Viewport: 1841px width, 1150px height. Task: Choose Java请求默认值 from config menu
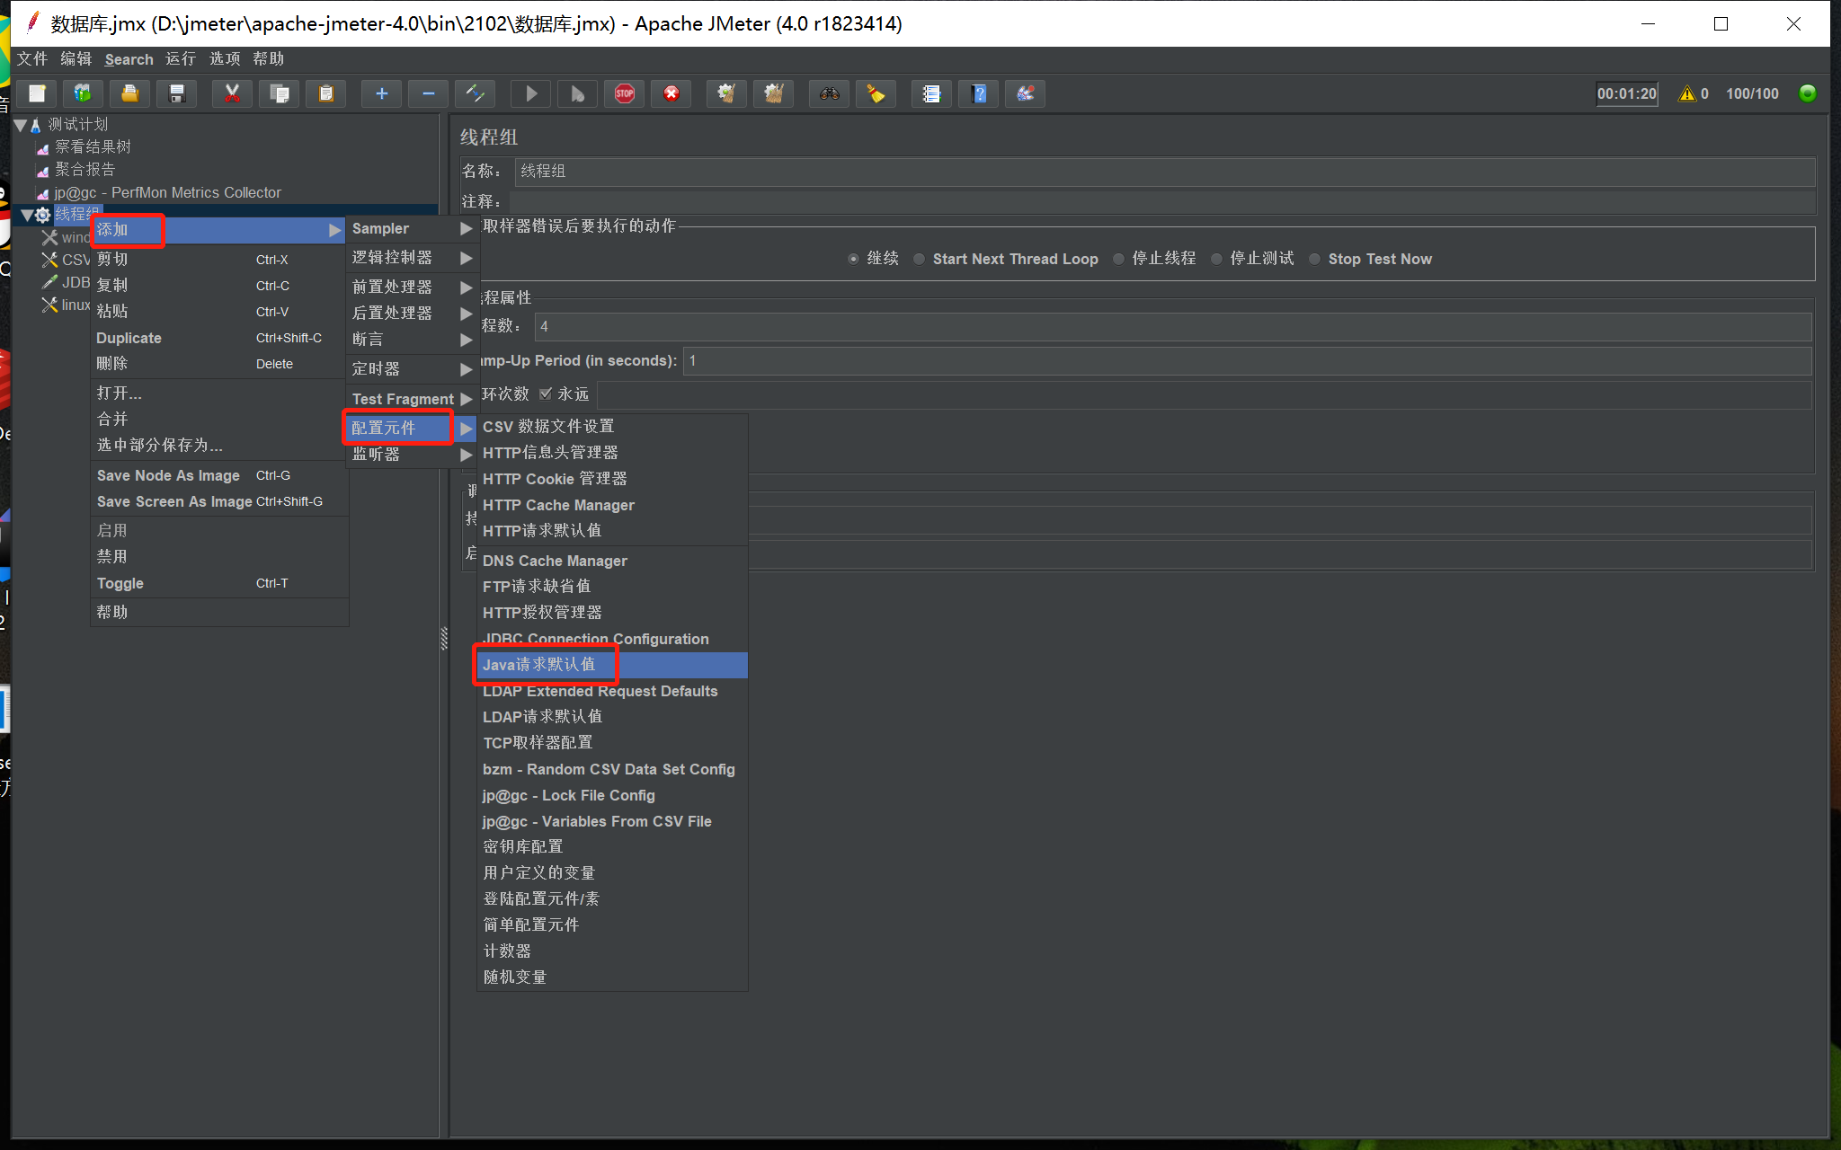click(539, 665)
